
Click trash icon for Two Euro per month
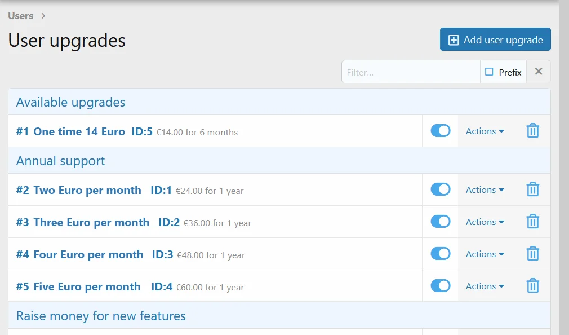tap(533, 189)
